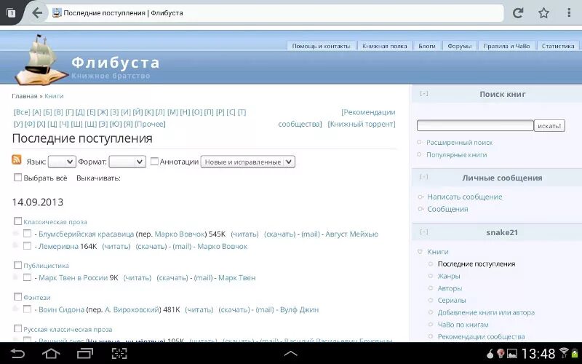Screen dimensions: 582x364
Task: Open the Помощь и контакты tab
Action: coord(321,46)
